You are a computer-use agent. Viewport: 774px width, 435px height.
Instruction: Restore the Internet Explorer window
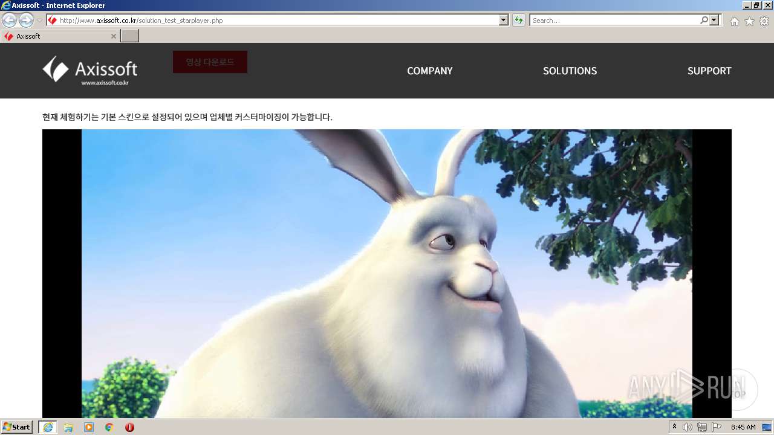756,5
